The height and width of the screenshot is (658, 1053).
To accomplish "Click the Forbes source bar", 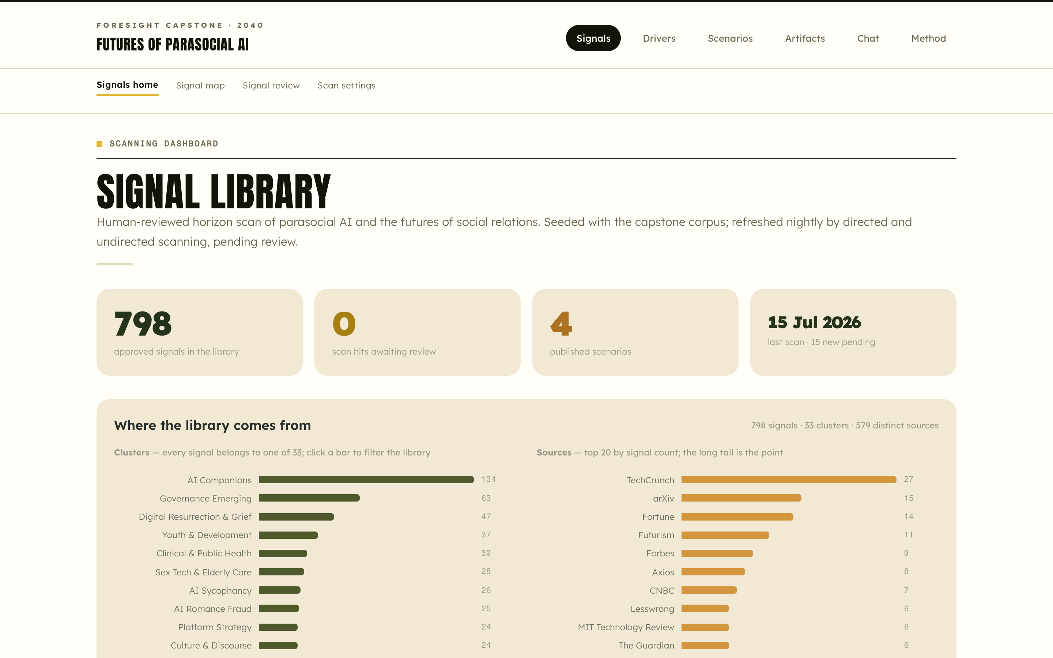I will [x=717, y=553].
